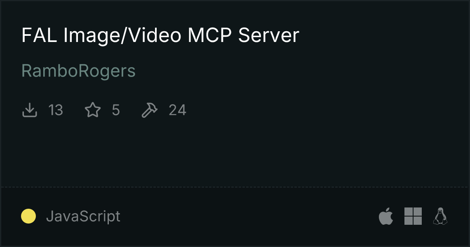The image size is (470, 247).
Task: Click the download arrow icon
Action: click(x=30, y=110)
